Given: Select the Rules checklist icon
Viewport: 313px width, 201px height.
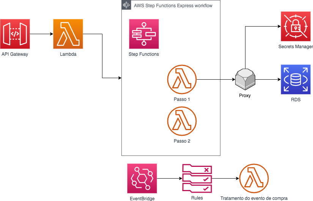Looking at the screenshot, I should coord(197,179).
